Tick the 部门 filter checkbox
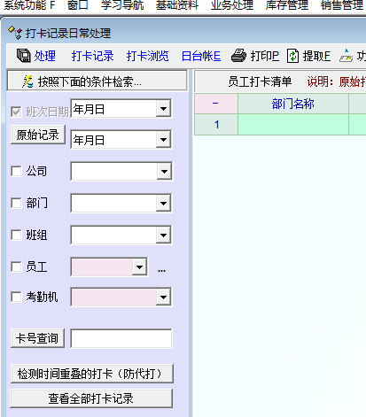 tap(16, 203)
